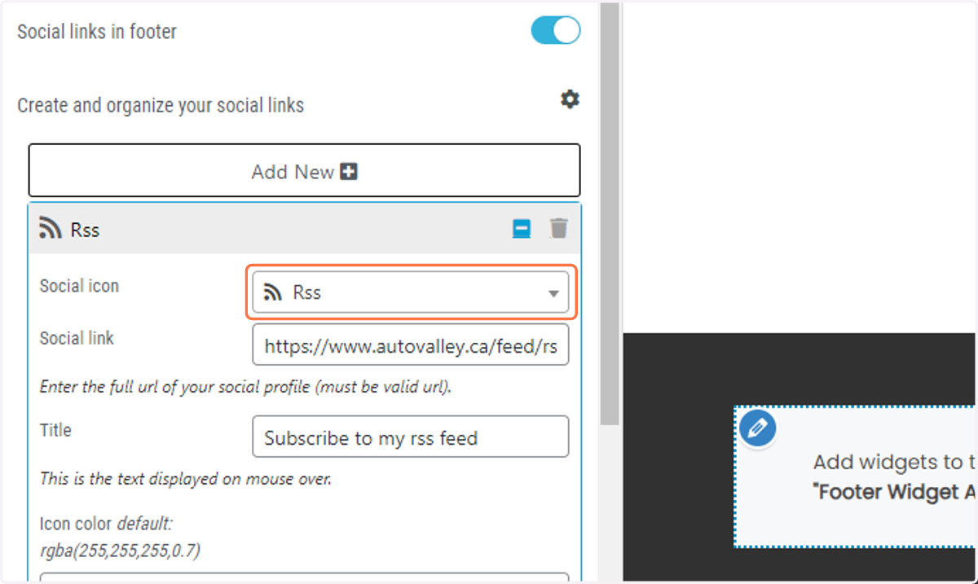Click the 'Social link' field label
The height and width of the screenshot is (584, 978).
[77, 338]
